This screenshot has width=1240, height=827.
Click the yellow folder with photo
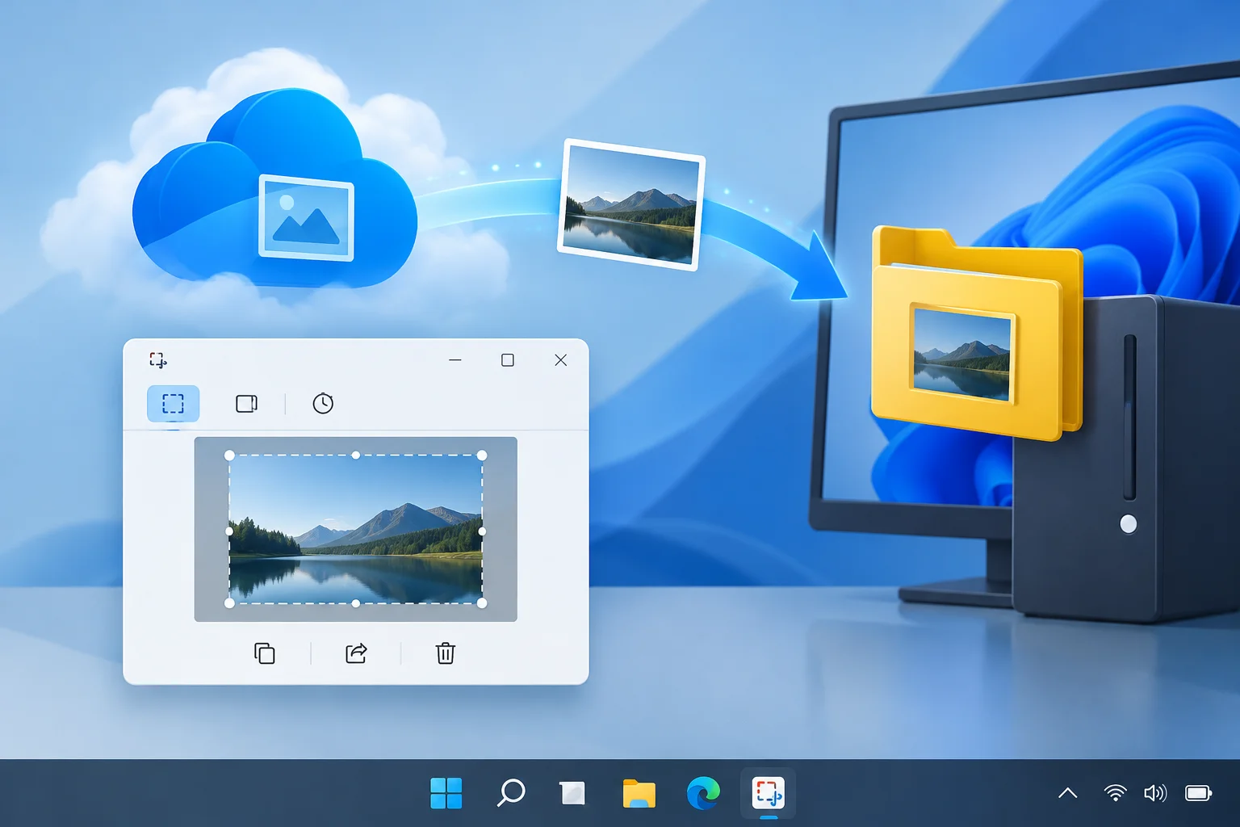(x=977, y=334)
